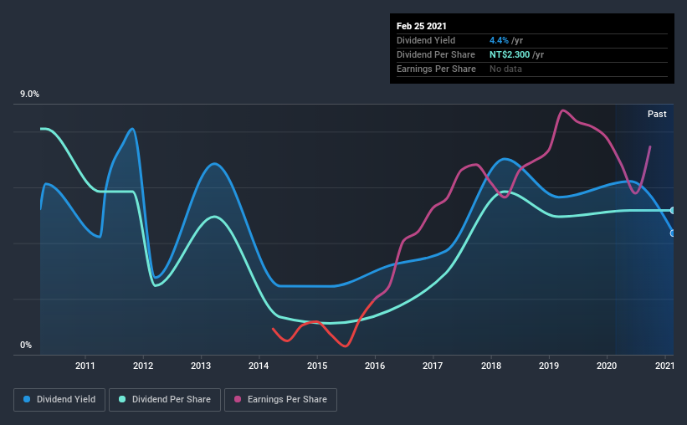
Task: Click the Past region label
Action: coord(657,114)
